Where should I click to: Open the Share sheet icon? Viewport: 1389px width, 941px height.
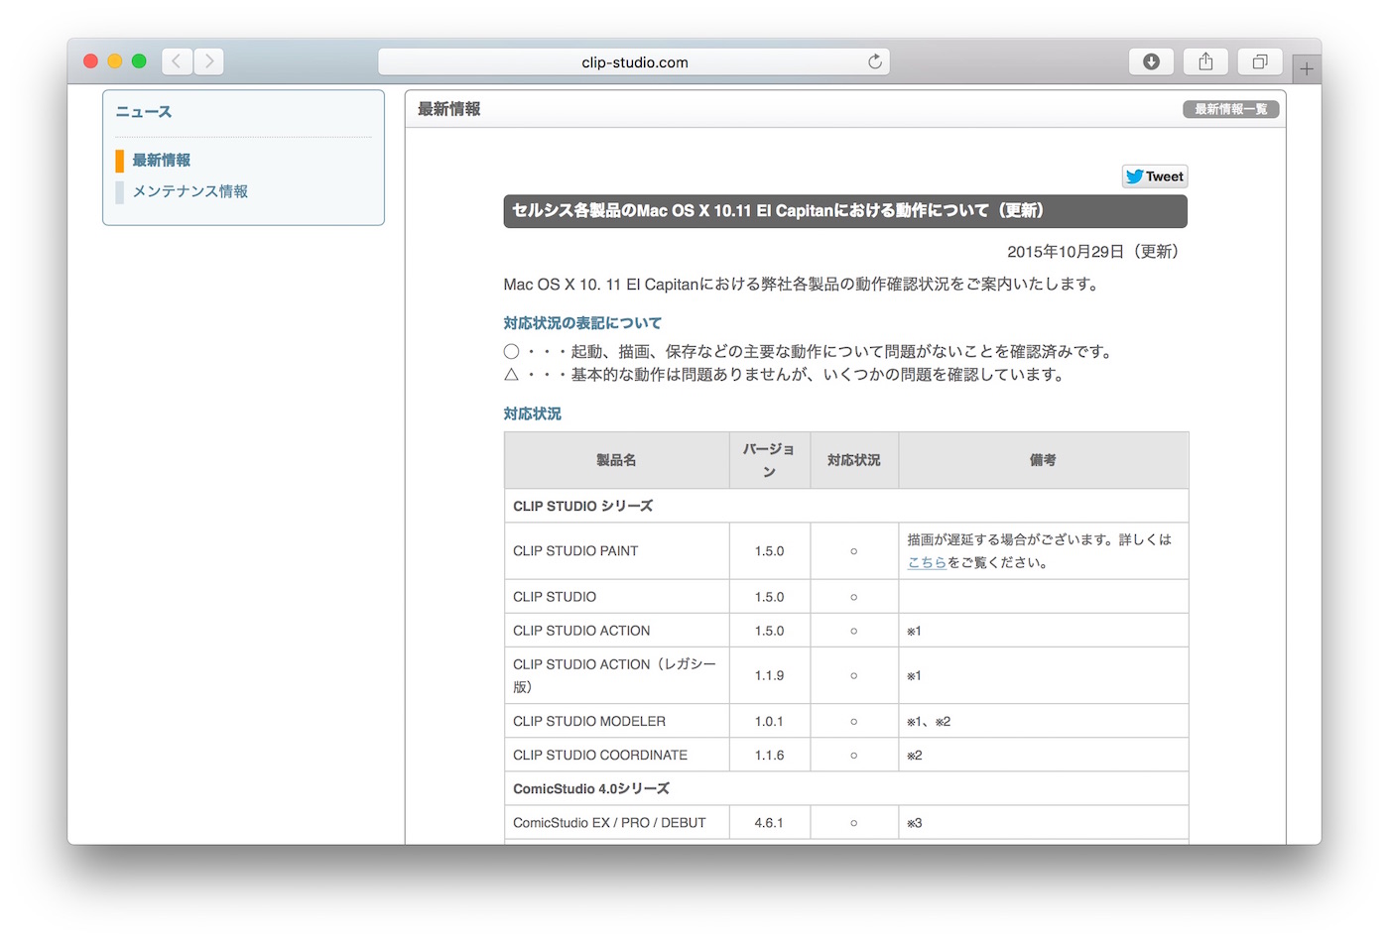click(1205, 61)
